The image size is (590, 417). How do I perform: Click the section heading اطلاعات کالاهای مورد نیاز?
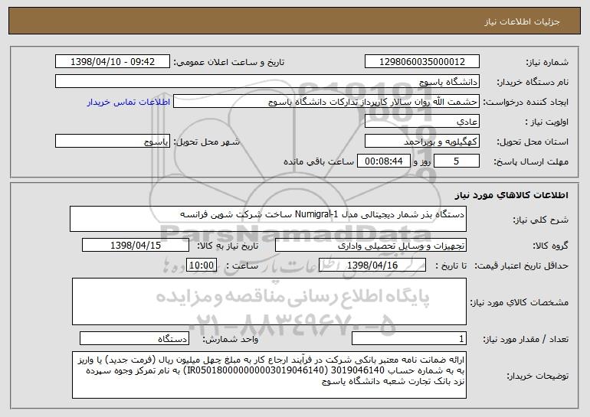pos(511,195)
